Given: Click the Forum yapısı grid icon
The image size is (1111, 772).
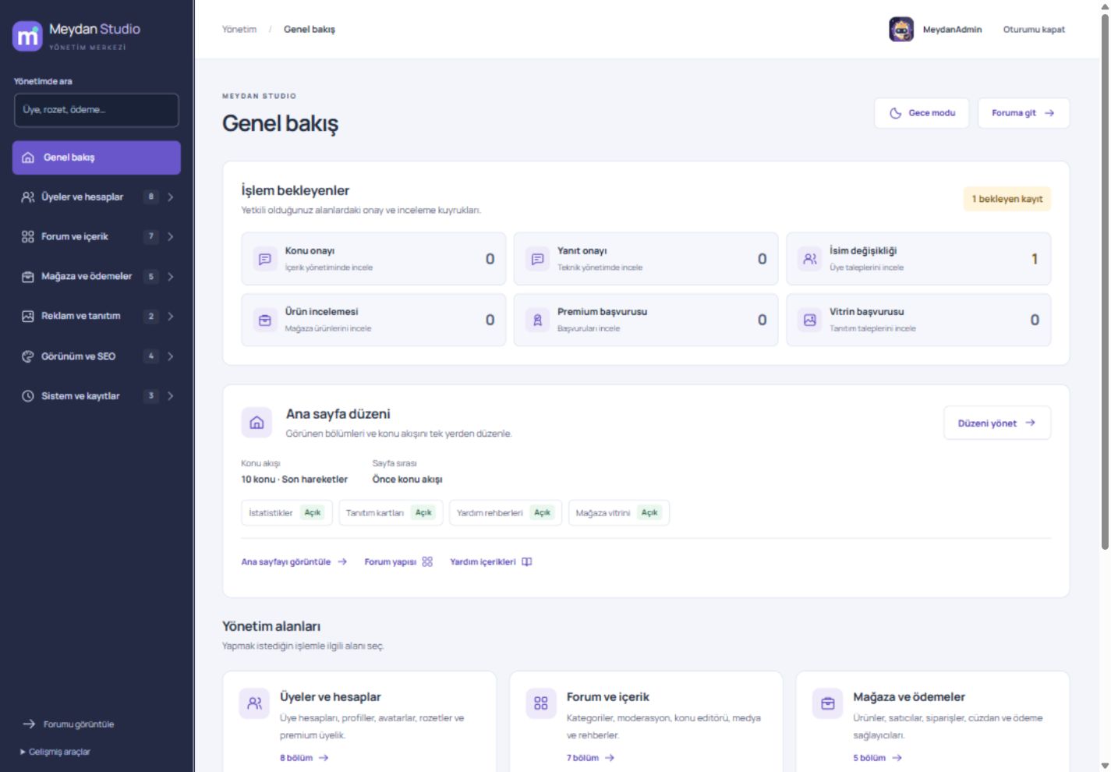Looking at the screenshot, I should tap(427, 561).
